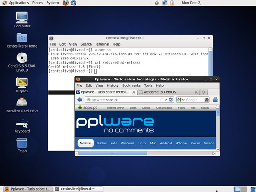The image size is (256, 192).
Task: Open a new tab with plus button
Action: (203, 92)
